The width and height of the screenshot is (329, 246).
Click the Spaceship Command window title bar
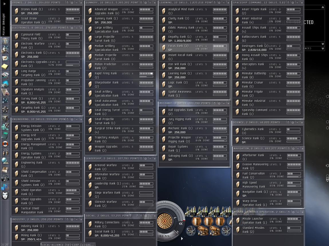pyautogui.click(x=259, y=3)
